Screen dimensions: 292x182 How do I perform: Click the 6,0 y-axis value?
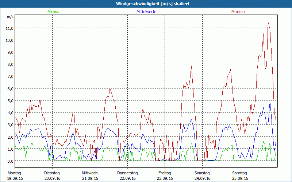pos(10,88)
